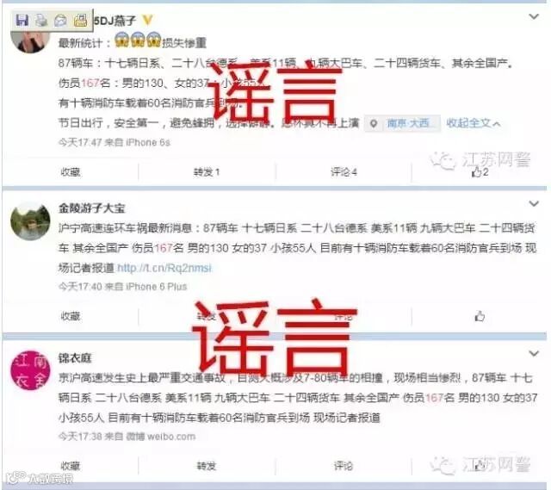Click the location pin icon near 南京·大西
The width and height of the screenshot is (551, 490).
pyautogui.click(x=374, y=124)
